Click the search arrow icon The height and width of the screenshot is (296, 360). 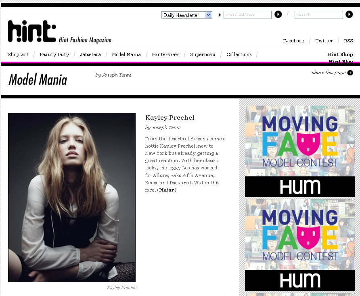click(x=349, y=15)
